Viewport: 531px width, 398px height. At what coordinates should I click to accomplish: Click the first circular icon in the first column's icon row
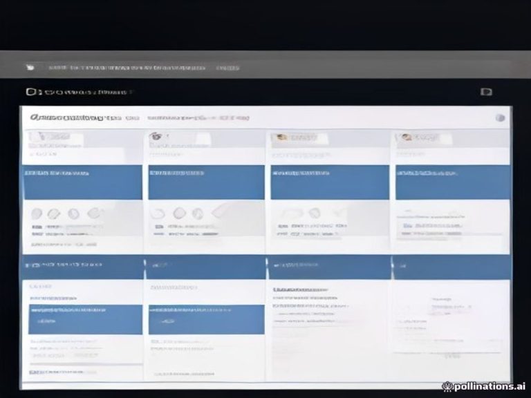coord(37,214)
